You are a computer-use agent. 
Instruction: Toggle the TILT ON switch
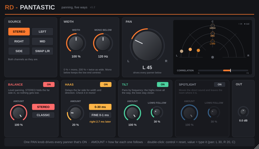[162, 84]
